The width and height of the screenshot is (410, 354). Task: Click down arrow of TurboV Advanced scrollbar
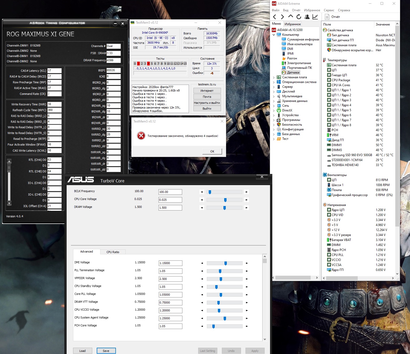[265, 339]
